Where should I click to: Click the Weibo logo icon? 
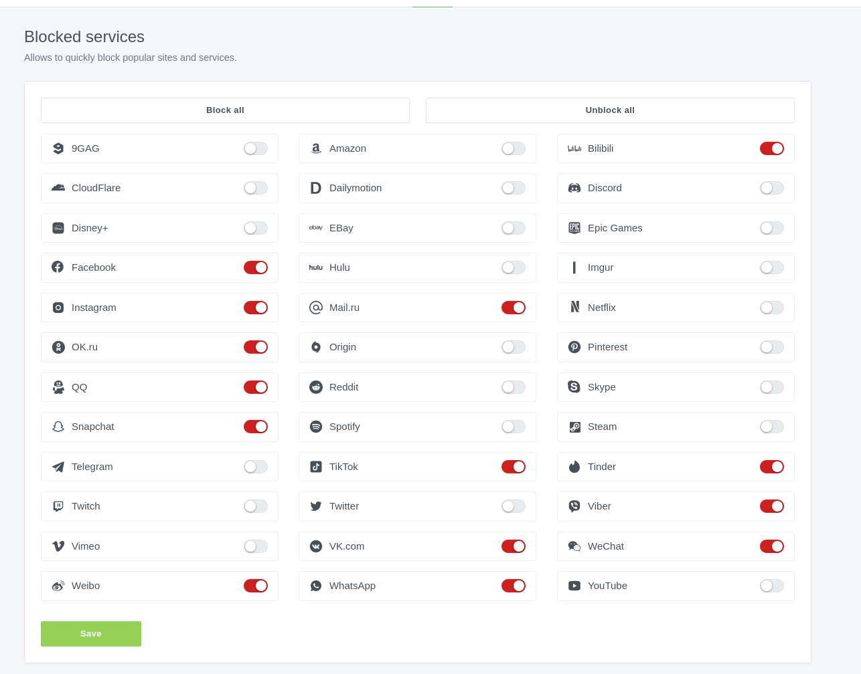58,586
